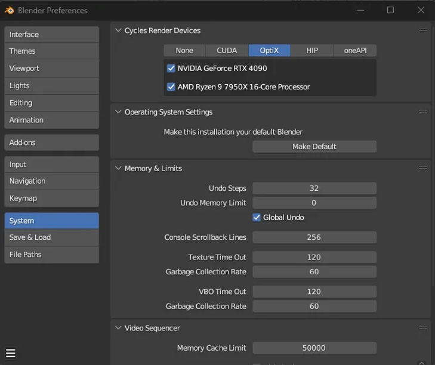Image resolution: width=435 pixels, height=365 pixels.
Task: Click the Video Sequencer panel grip handle
Action: click(x=422, y=328)
